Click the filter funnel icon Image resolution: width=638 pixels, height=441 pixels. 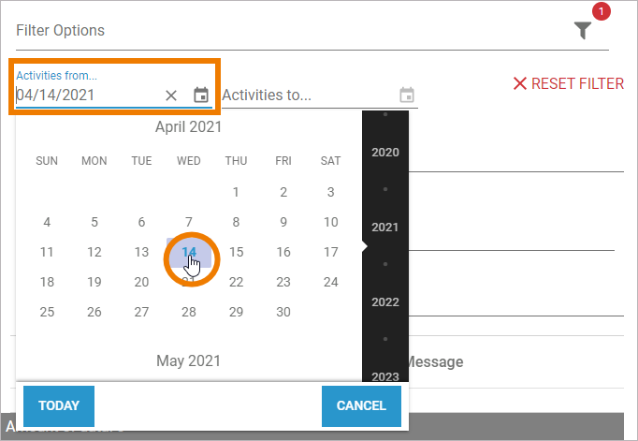tap(583, 31)
